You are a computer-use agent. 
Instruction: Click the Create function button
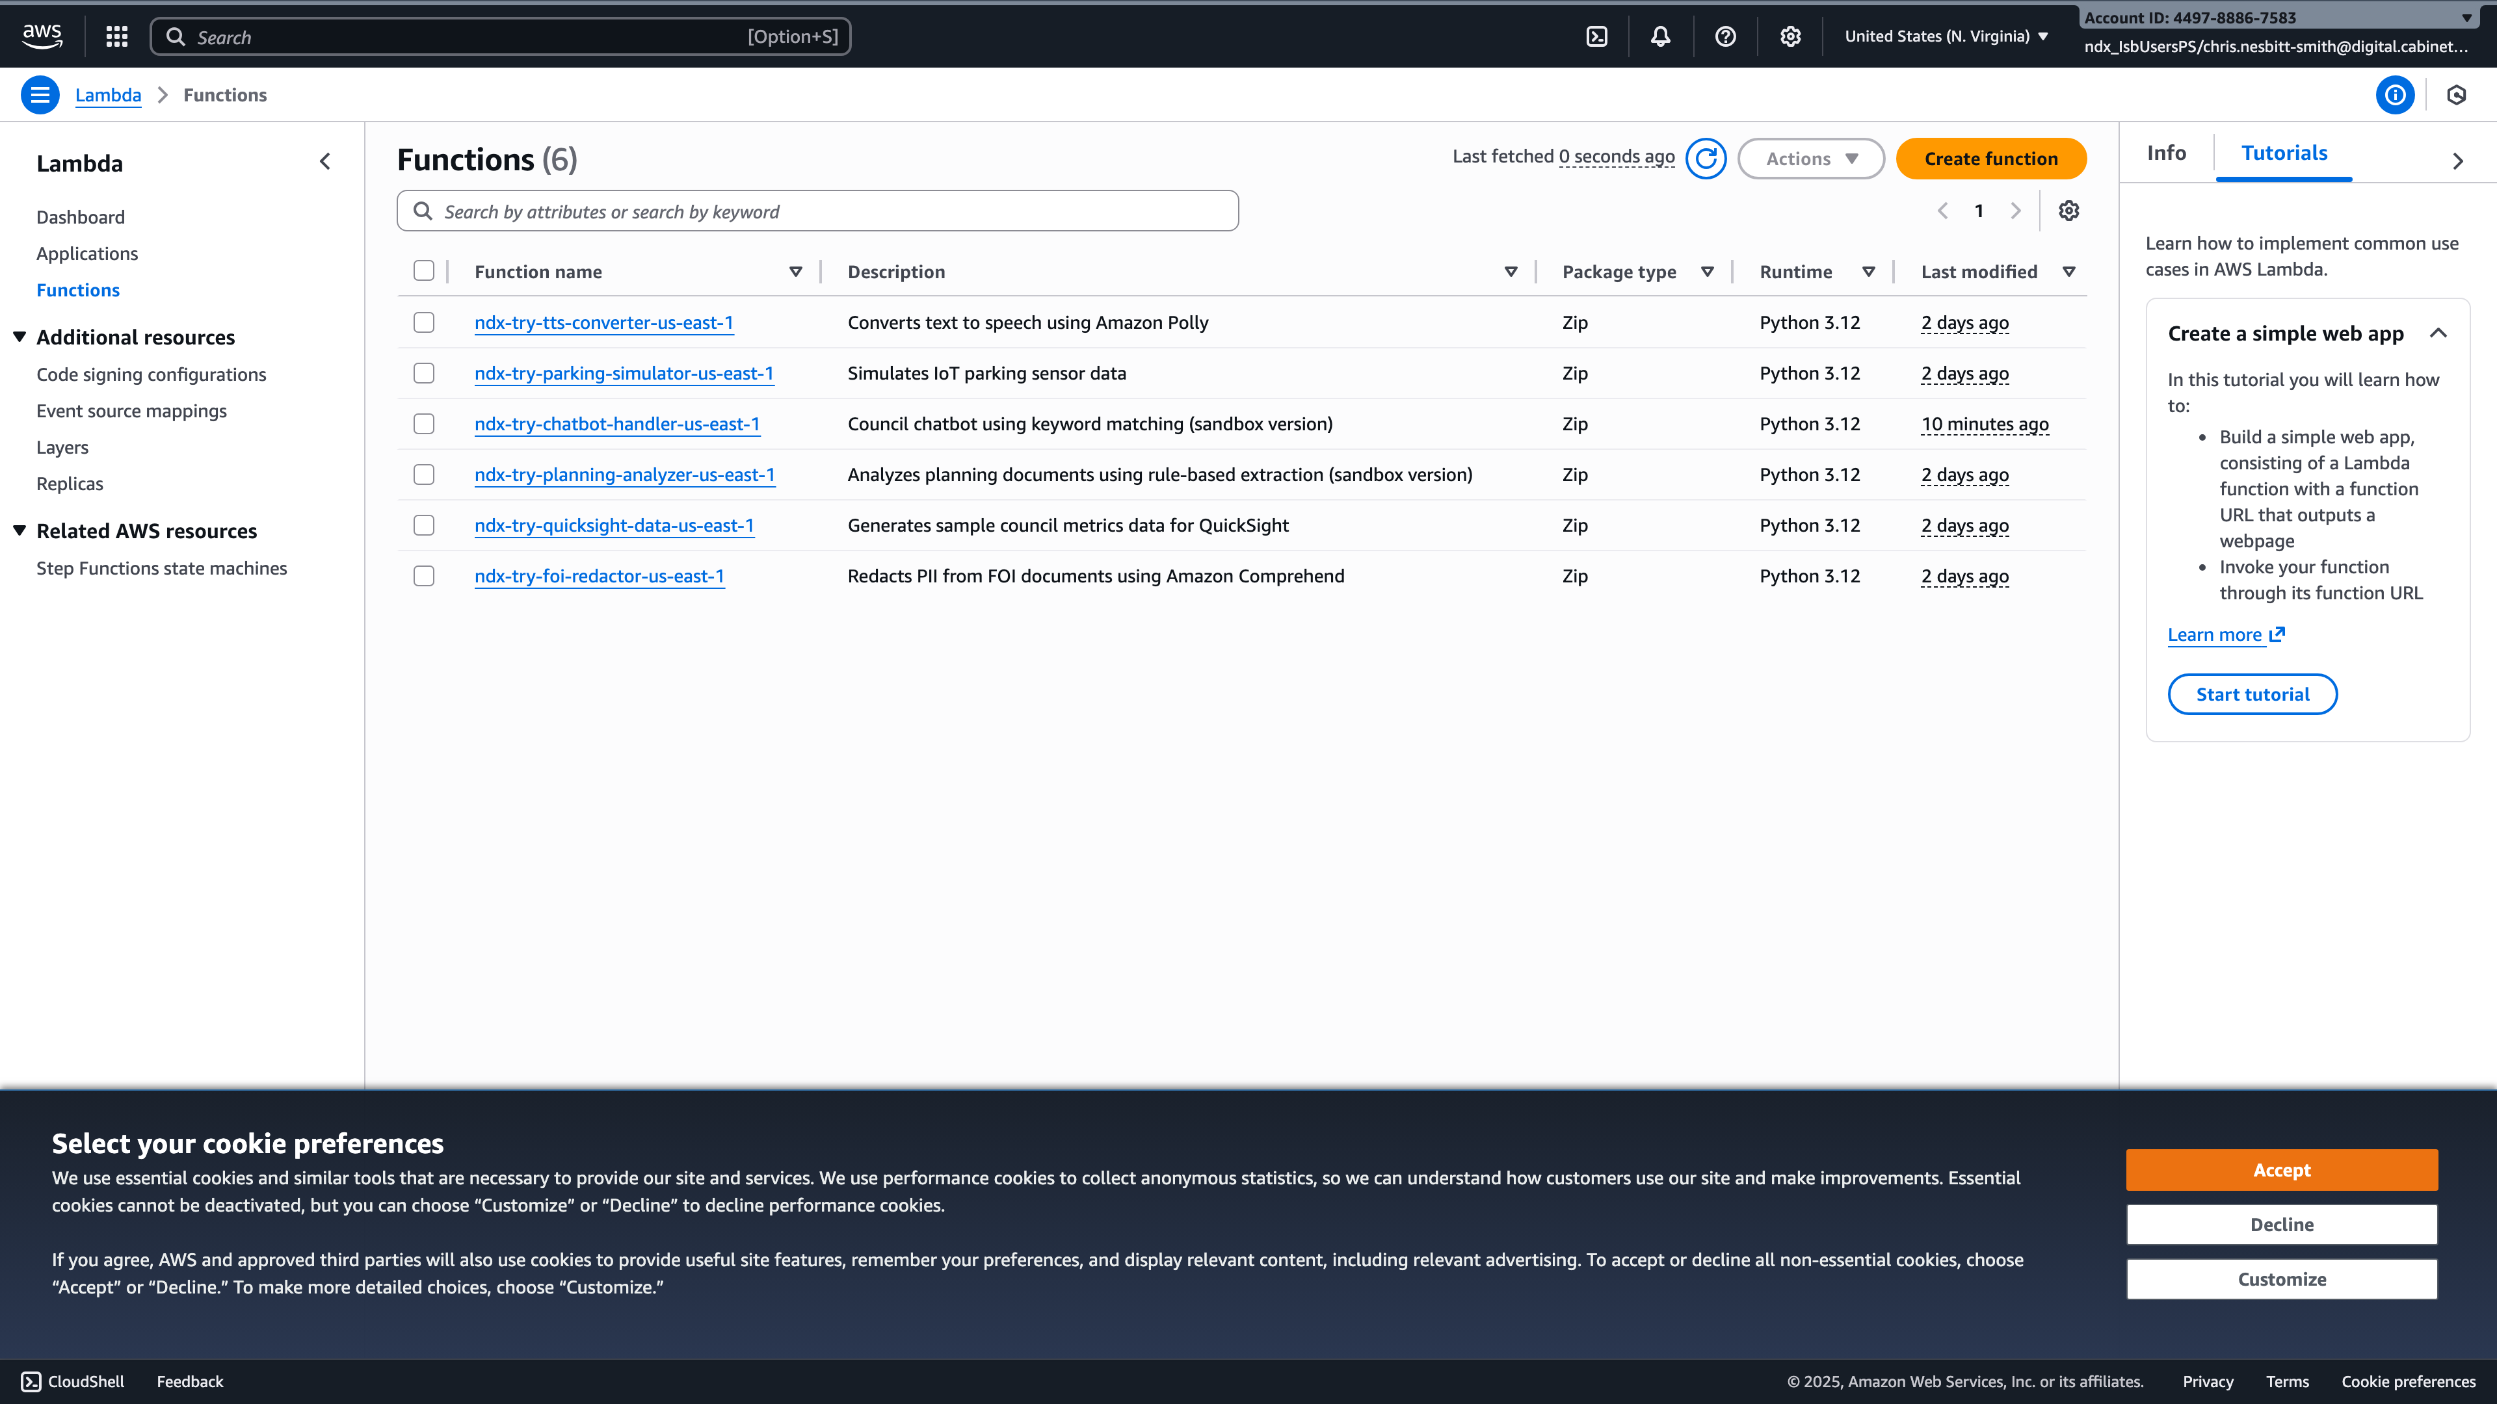(1990, 158)
